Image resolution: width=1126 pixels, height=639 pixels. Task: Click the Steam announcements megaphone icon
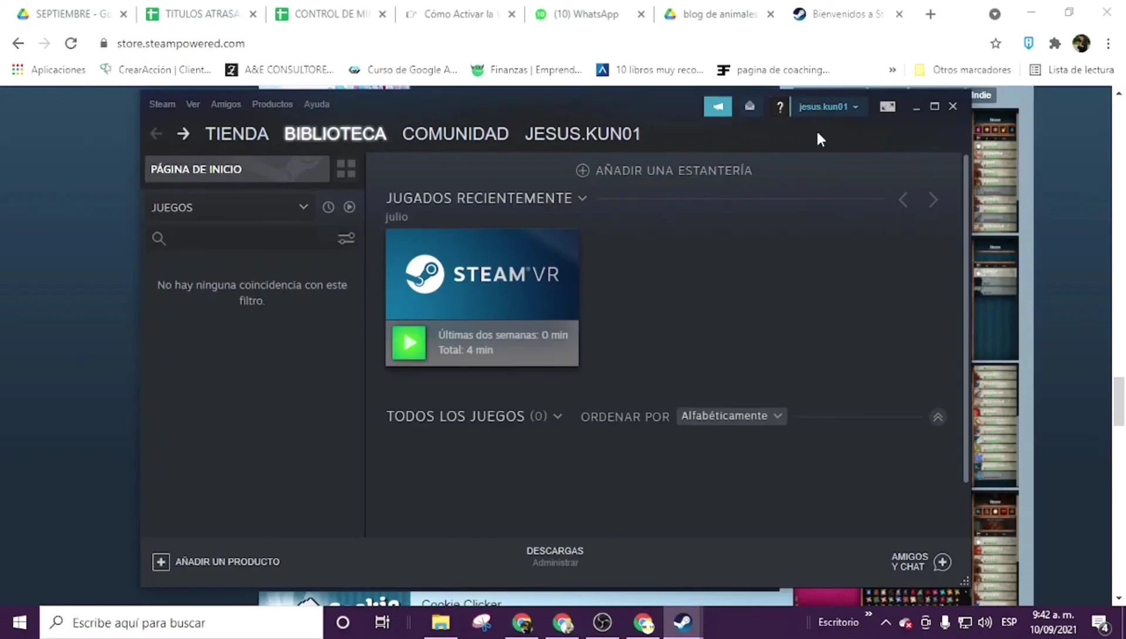coord(718,106)
